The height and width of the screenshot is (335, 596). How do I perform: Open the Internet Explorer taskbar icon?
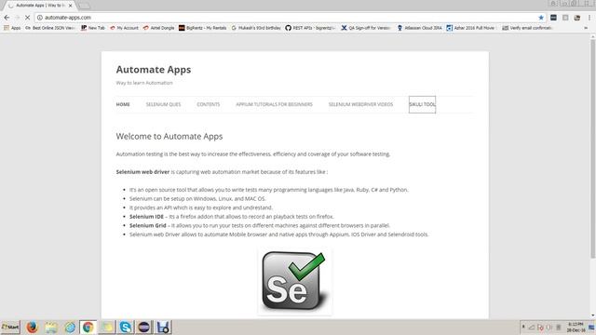point(70,327)
